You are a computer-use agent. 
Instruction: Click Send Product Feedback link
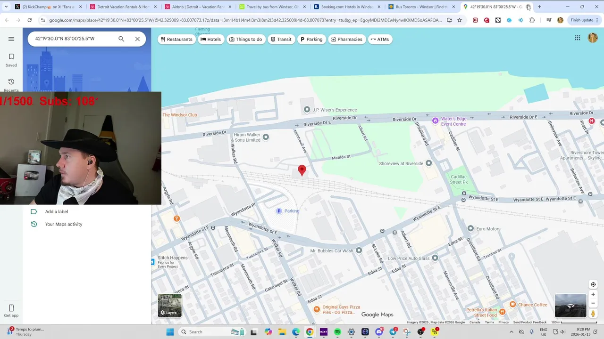[529, 322]
